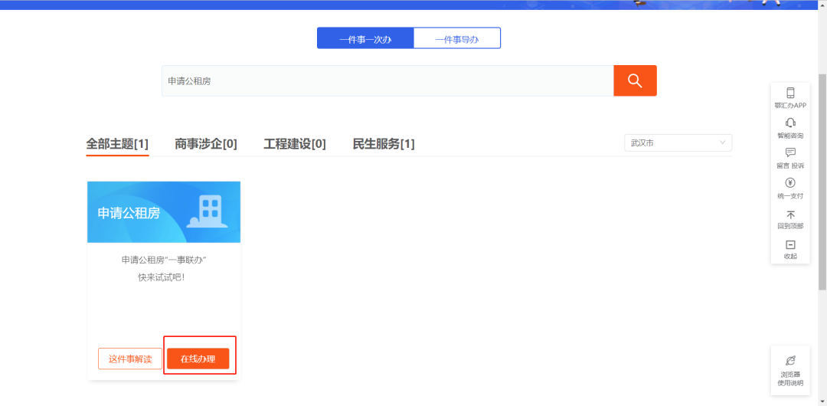827x406 pixels.
Task: Open the blue 申请公租房 card banner
Action: pyautogui.click(x=164, y=212)
